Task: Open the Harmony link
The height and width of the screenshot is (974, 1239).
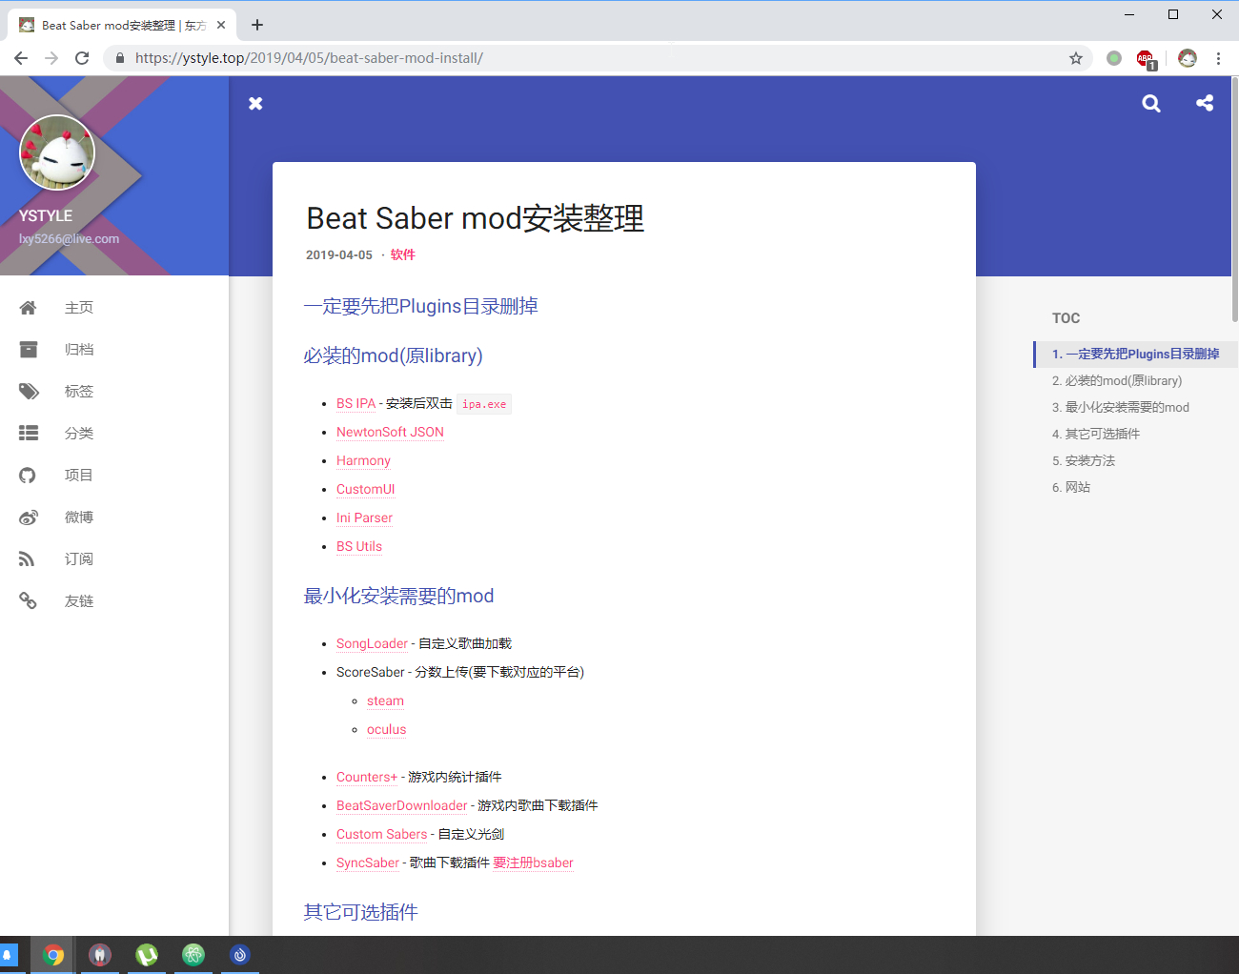Action: click(363, 461)
